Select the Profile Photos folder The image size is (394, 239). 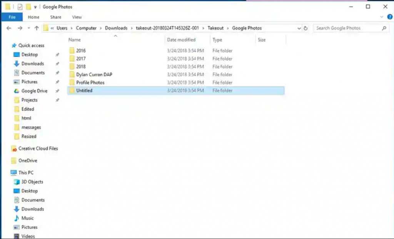click(90, 82)
